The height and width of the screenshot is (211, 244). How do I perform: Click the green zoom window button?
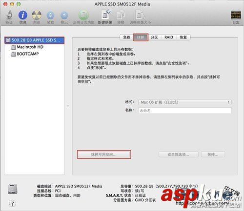click(x=19, y=4)
